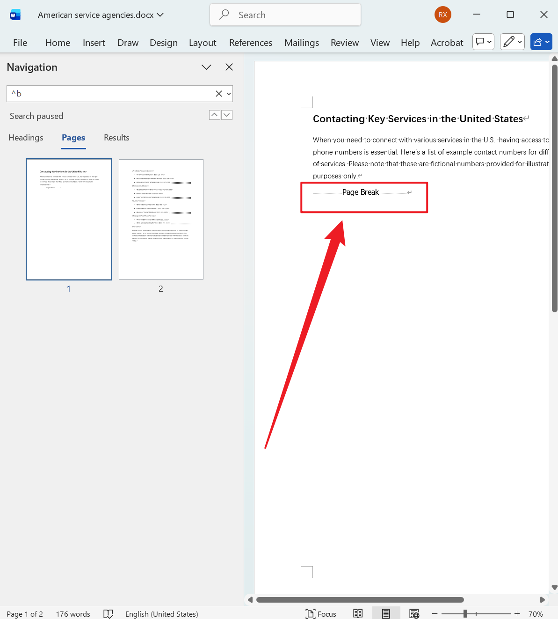558x619 pixels.
Task: Switch to Read Mode view icon
Action: pyautogui.click(x=358, y=613)
